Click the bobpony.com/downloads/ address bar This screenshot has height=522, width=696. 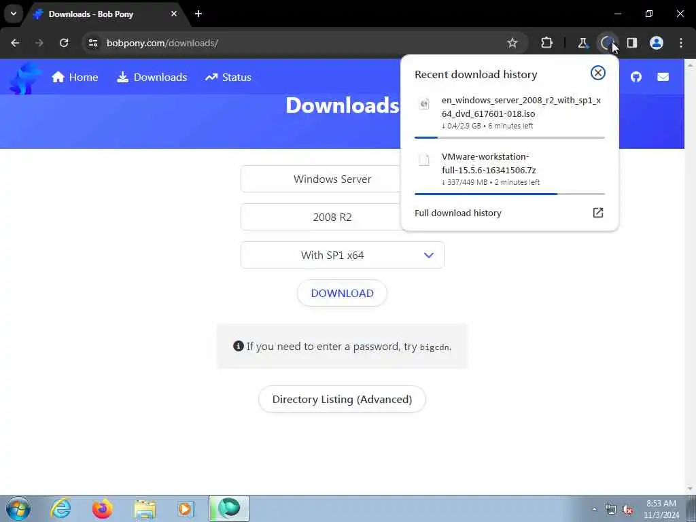[x=293, y=43]
